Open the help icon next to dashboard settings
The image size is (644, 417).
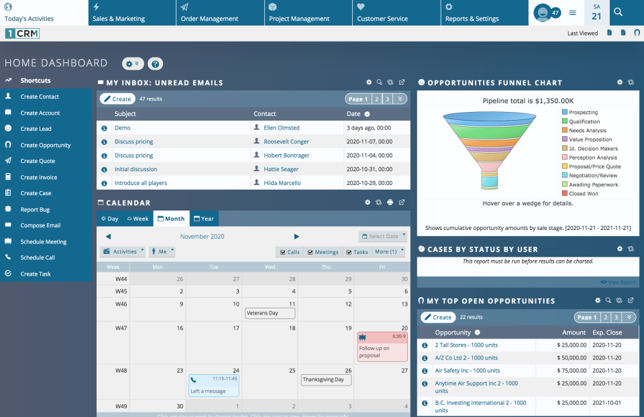click(x=154, y=63)
